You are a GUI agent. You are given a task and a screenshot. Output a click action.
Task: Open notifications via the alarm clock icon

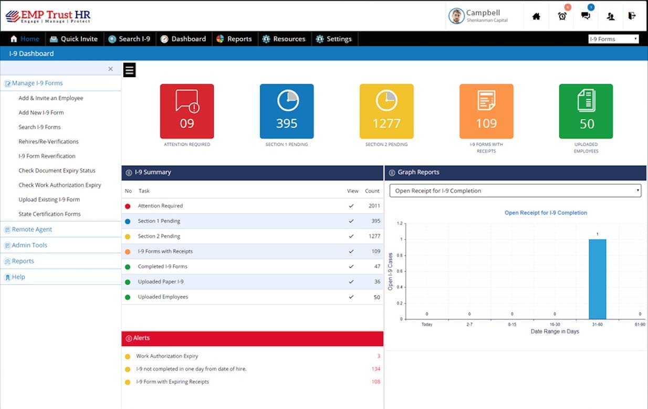(x=561, y=16)
